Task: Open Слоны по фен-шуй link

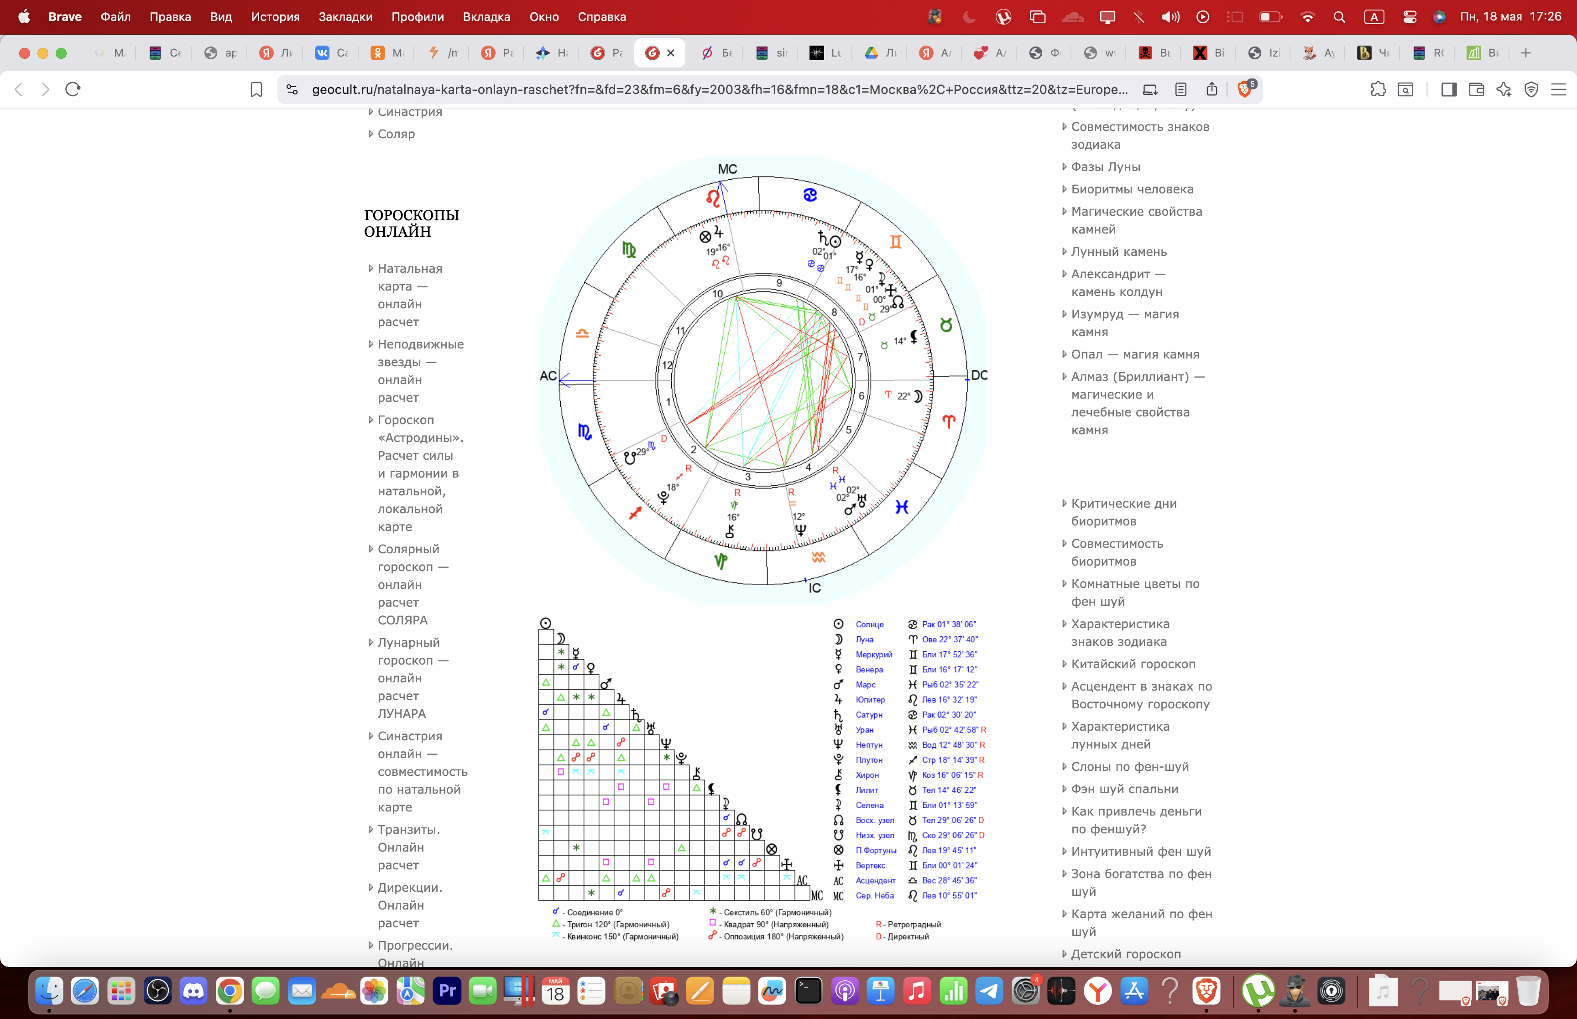Action: click(1130, 766)
